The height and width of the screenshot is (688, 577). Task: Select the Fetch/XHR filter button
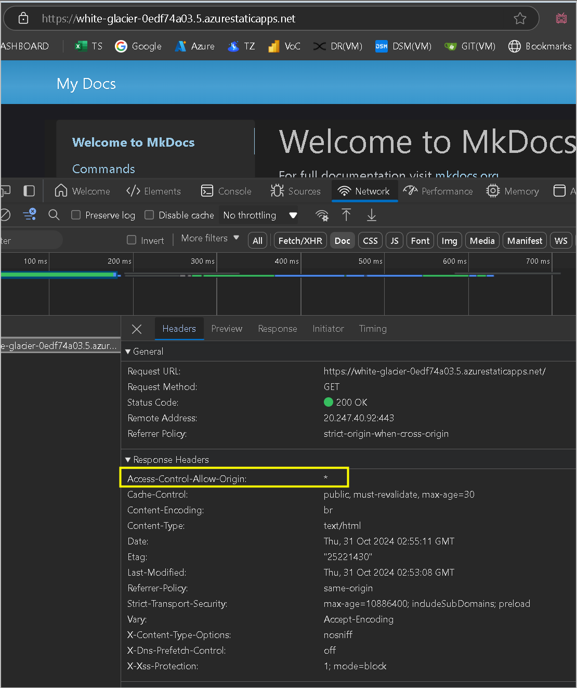pos(300,241)
